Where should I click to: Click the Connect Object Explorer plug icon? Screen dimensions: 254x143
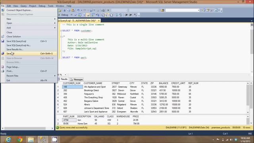click(x=3, y=10)
